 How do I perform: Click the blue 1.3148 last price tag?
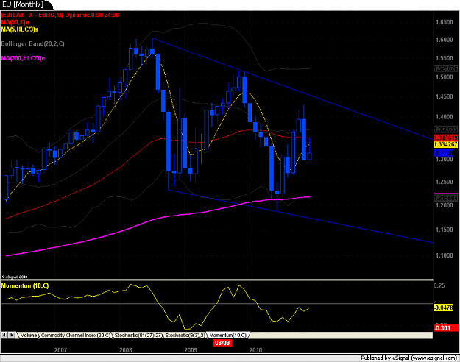click(x=444, y=153)
